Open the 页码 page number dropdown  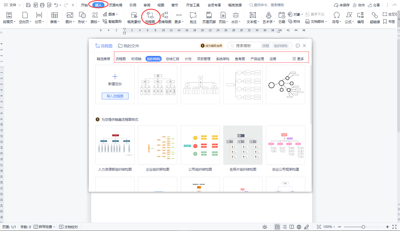click(227, 22)
